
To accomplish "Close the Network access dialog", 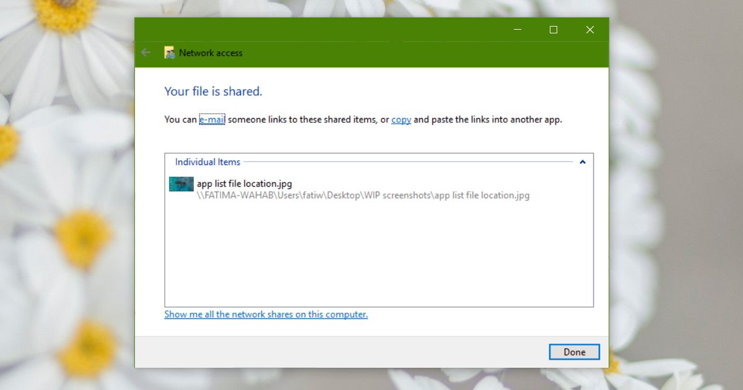I will click(590, 30).
